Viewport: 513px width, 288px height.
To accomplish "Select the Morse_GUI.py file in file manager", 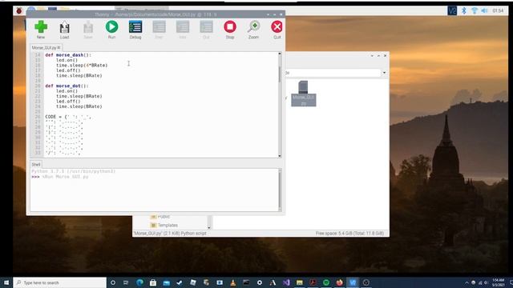I will (304, 94).
